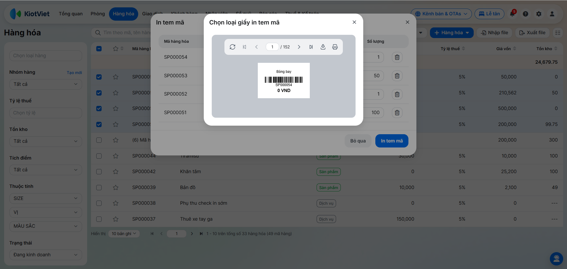The height and width of the screenshot is (269, 567).
Task: Delete the SP000053 row from print list
Action: (x=397, y=76)
